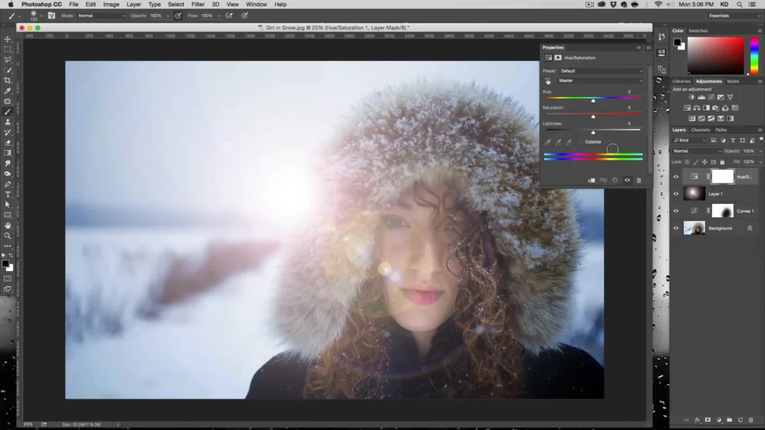Viewport: 765px width, 430px height.
Task: Toggle layer filtering switch
Action: click(x=761, y=140)
